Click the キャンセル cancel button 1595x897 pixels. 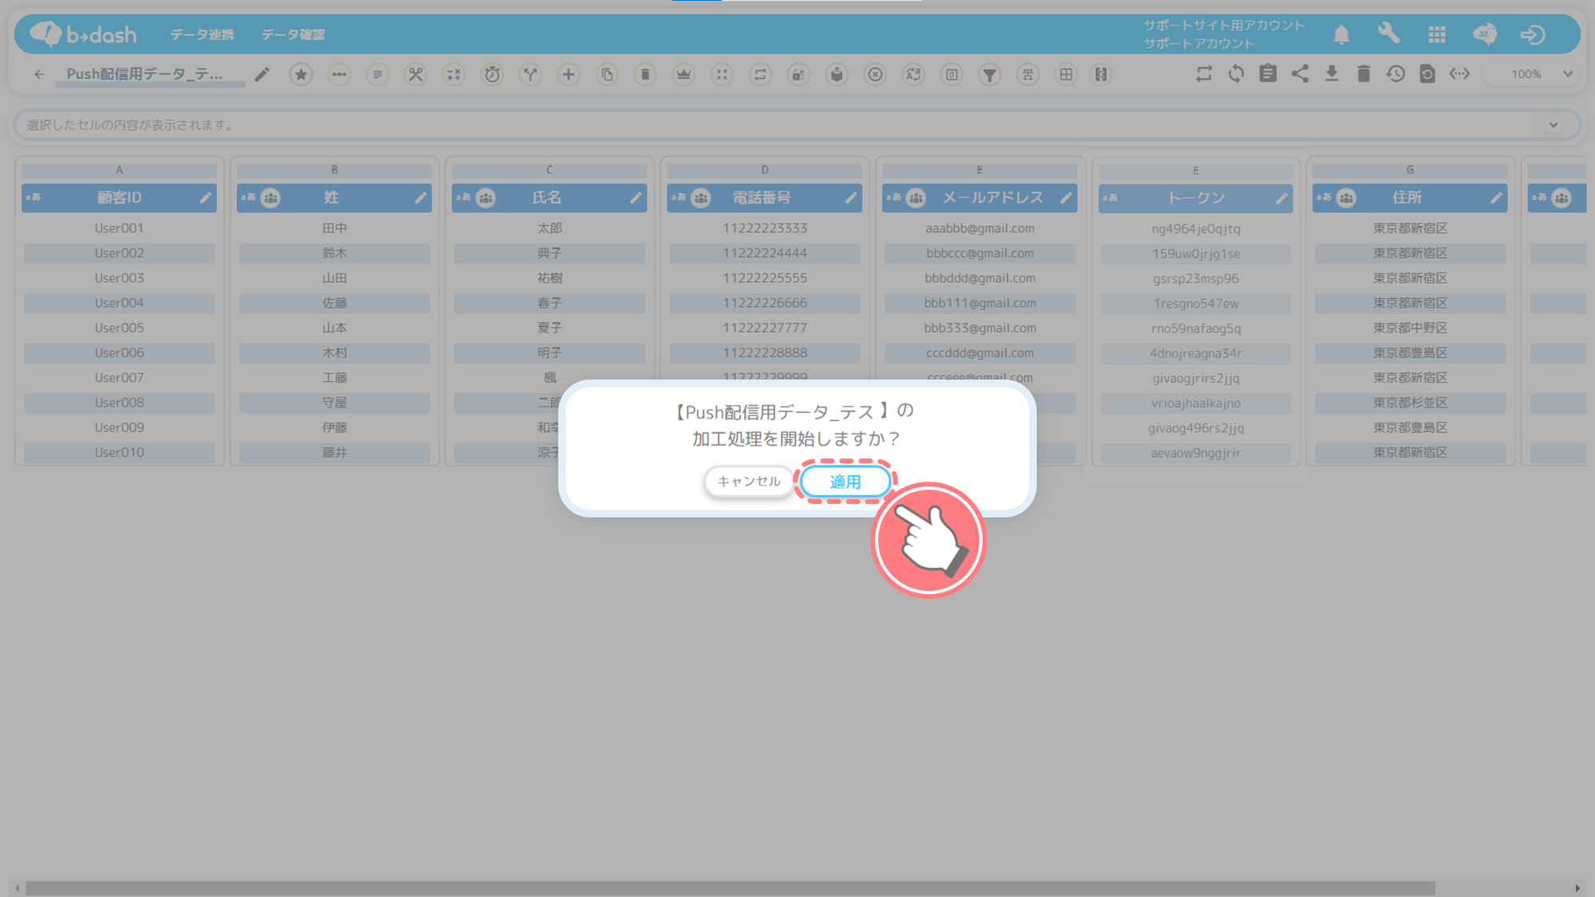tap(748, 482)
